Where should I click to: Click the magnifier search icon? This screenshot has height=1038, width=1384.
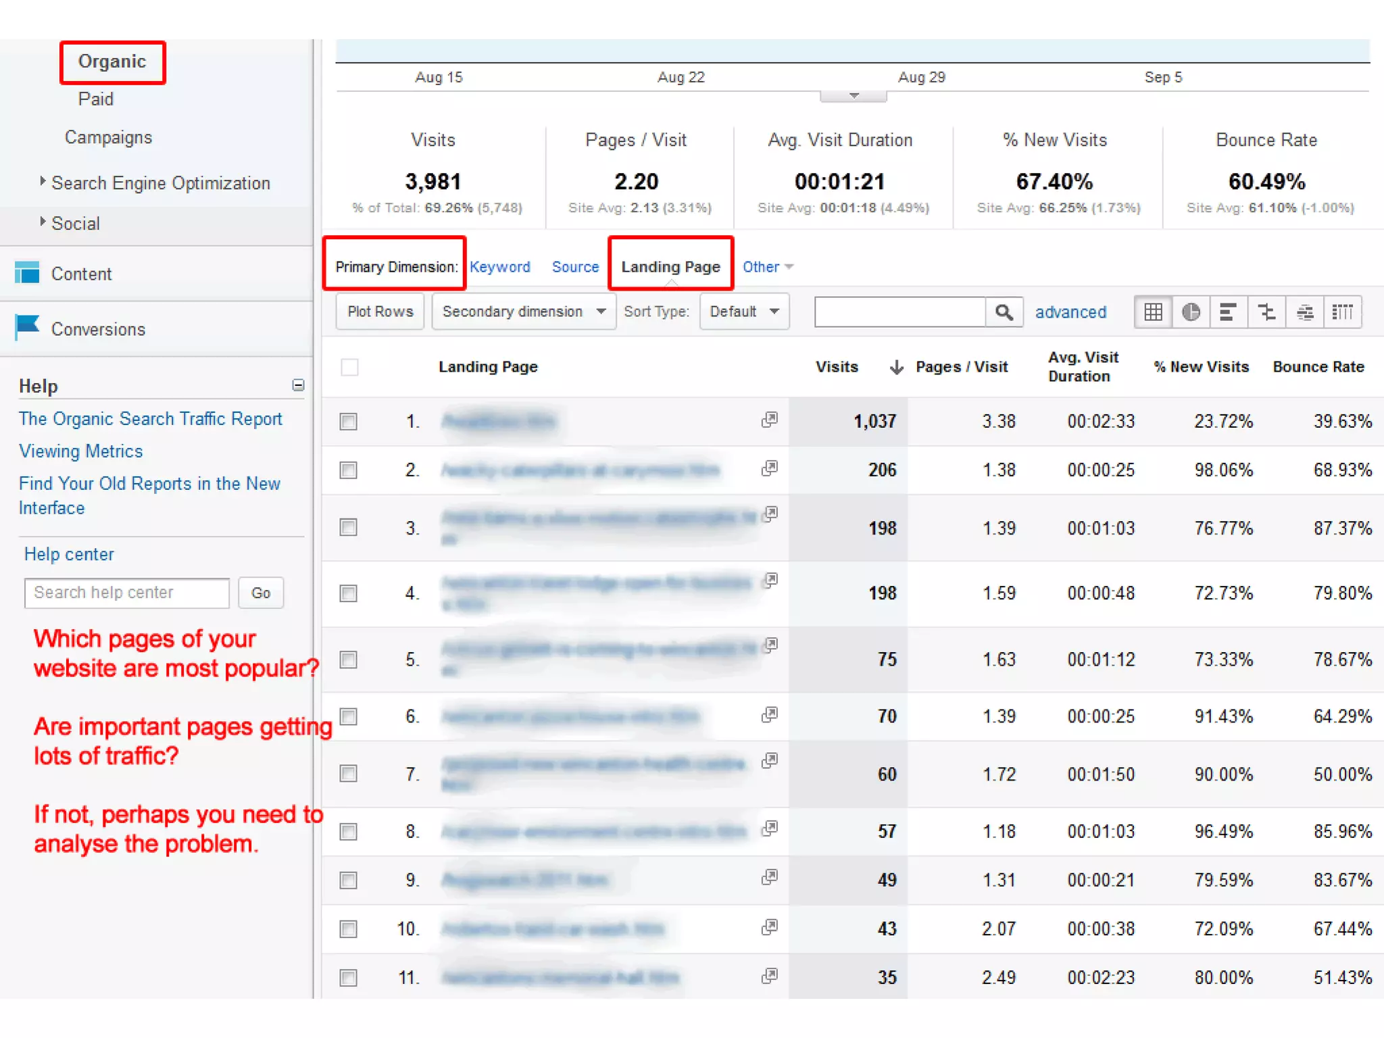pos(1004,312)
